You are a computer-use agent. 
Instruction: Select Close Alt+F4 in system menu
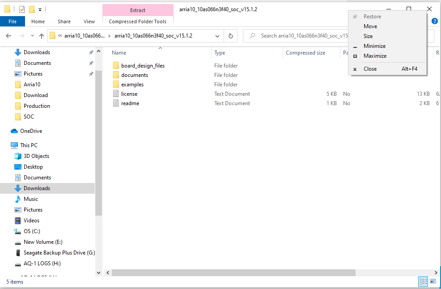[388, 68]
